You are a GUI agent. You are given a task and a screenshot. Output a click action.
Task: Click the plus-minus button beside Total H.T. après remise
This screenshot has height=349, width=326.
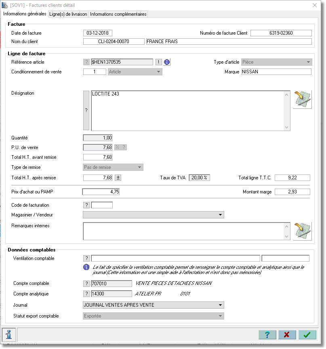click(x=118, y=178)
